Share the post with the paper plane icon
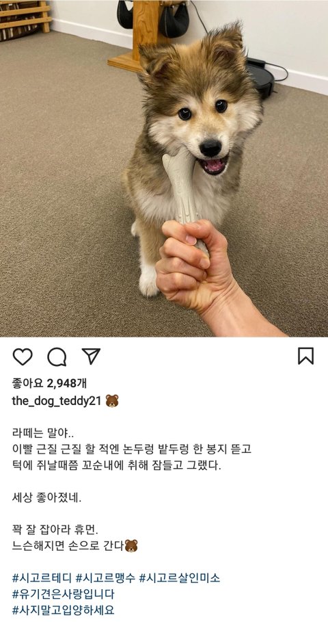The width and height of the screenshot is (328, 622). pos(91,356)
